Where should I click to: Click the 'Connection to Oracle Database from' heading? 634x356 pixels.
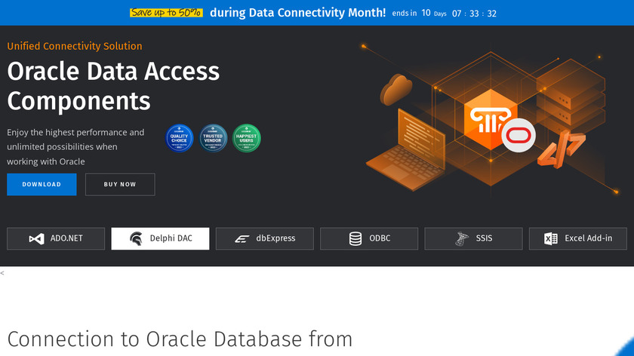pos(180,339)
